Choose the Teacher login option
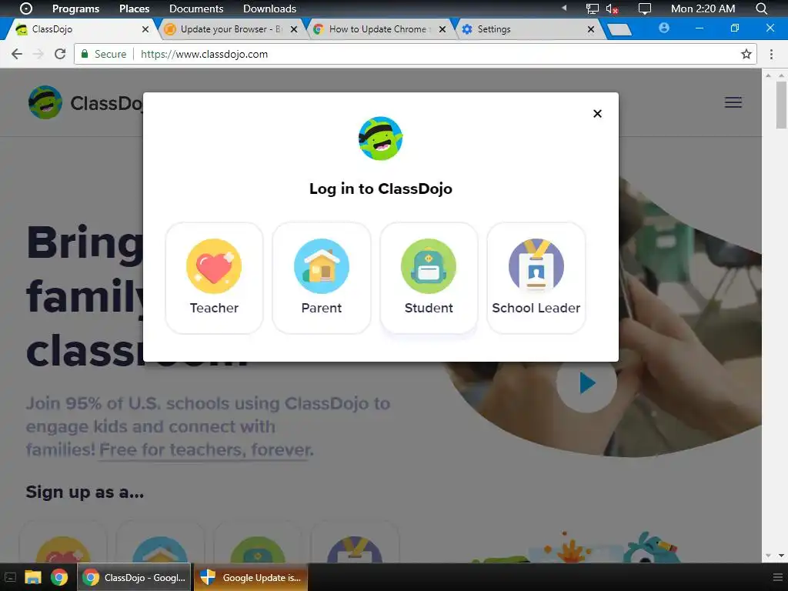 point(214,278)
